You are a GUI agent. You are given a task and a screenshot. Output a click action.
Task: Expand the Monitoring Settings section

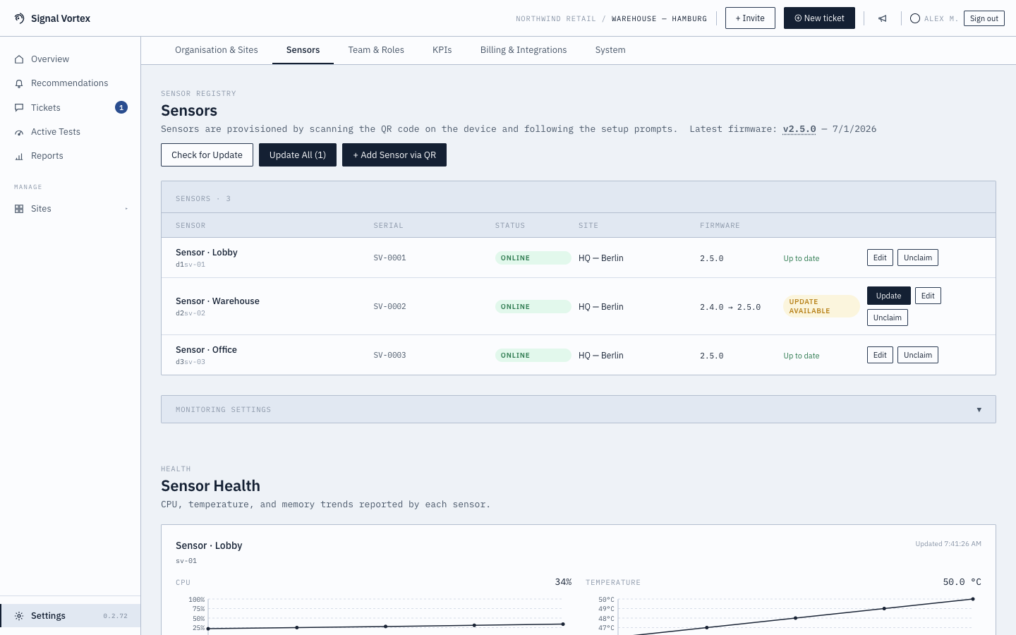click(579, 409)
